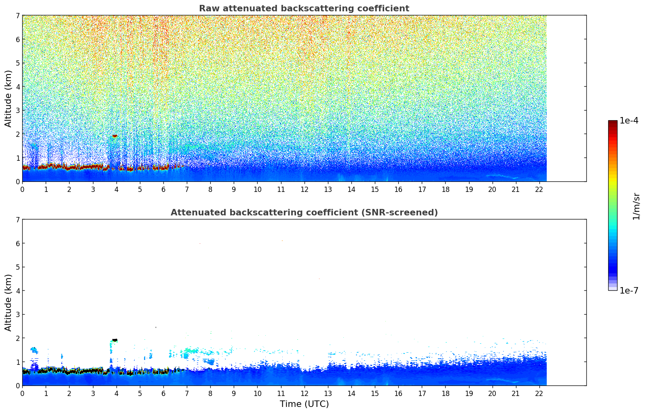Click the "20" hour tick label on the top plot
The width and height of the screenshot is (645, 413).
point(492,189)
